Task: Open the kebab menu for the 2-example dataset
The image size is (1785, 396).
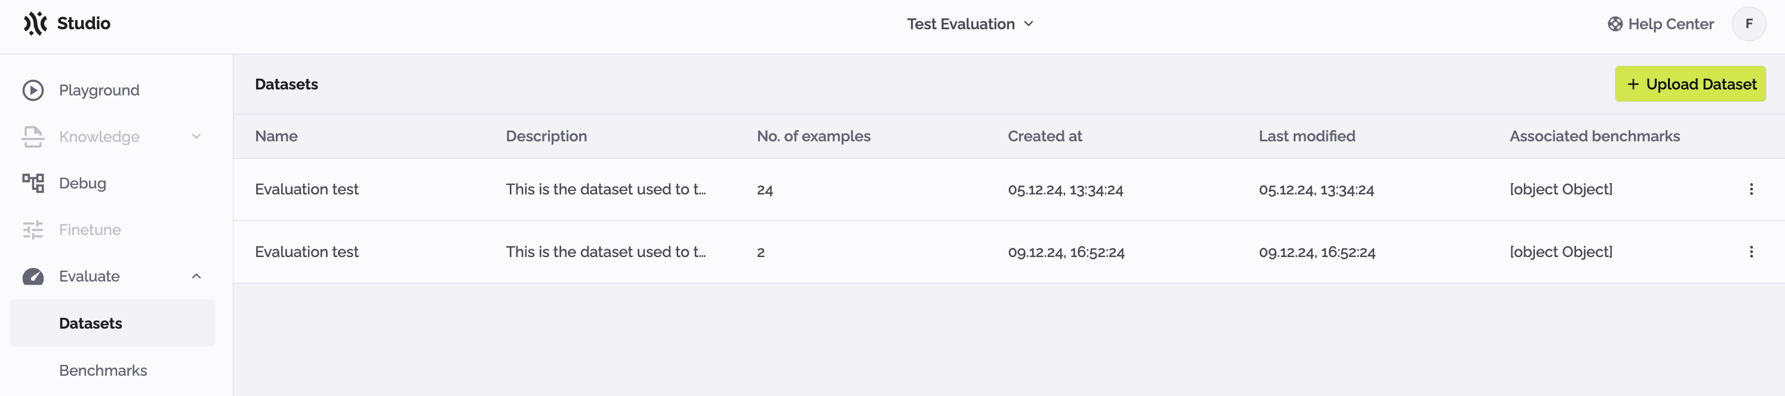Action: pos(1752,251)
